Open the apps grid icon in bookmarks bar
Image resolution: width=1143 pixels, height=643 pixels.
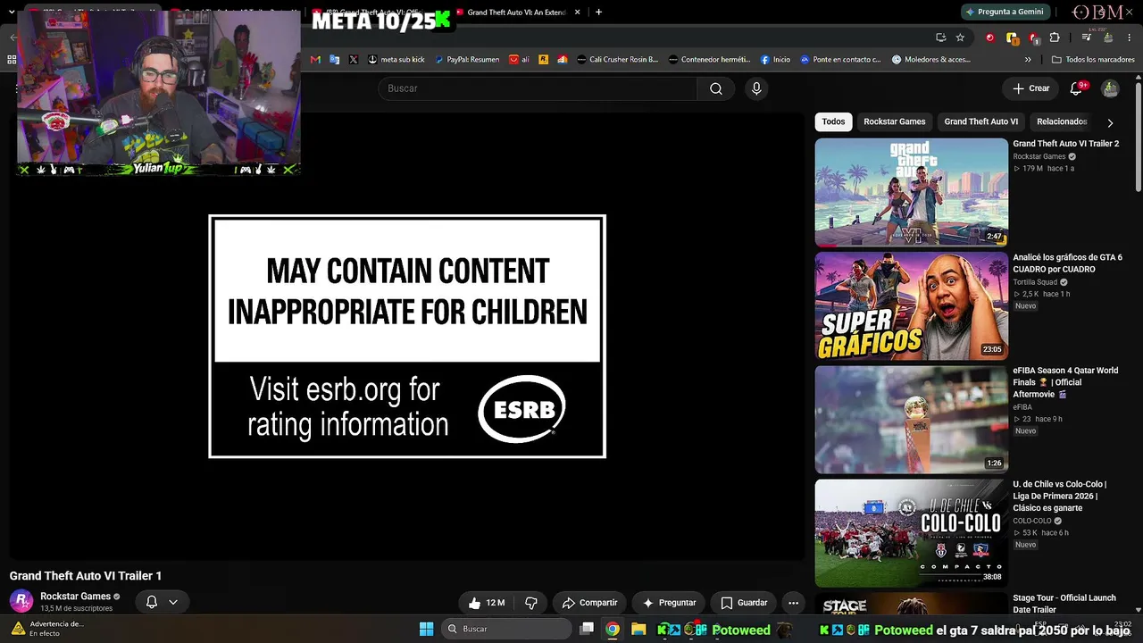coord(12,60)
